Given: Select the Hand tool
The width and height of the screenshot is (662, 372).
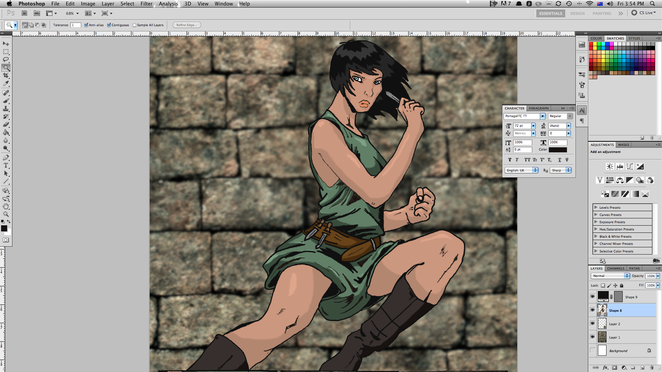Looking at the screenshot, I should click(x=6, y=206).
